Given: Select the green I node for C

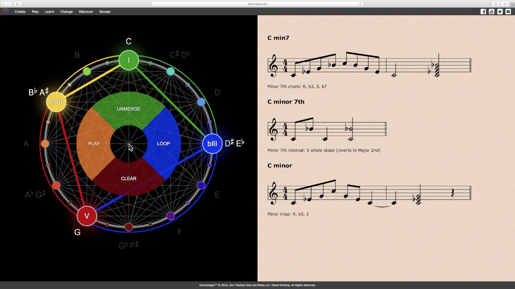Looking at the screenshot, I should pyautogui.click(x=129, y=60).
